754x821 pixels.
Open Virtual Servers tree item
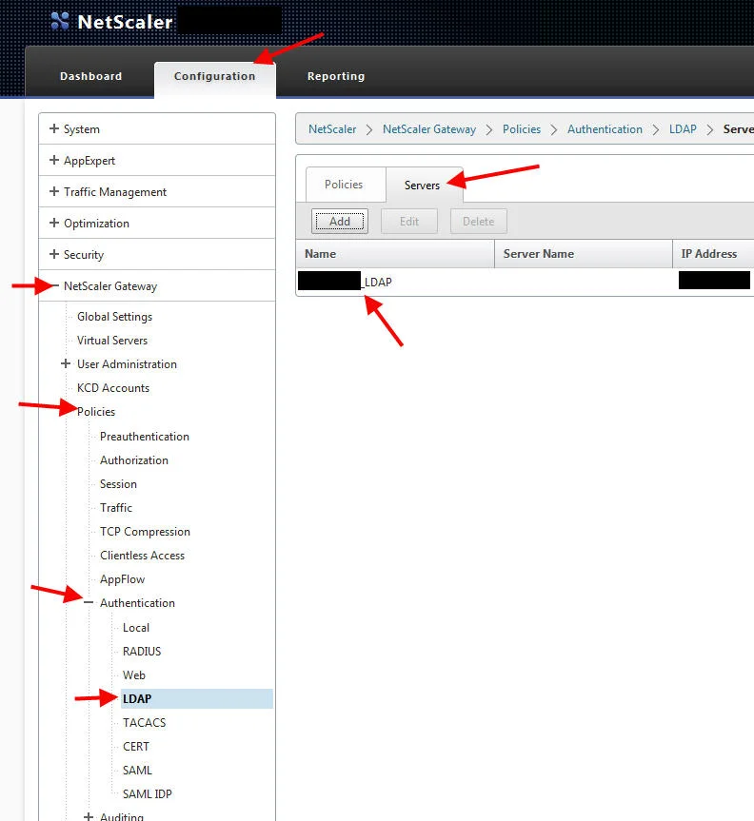(112, 341)
